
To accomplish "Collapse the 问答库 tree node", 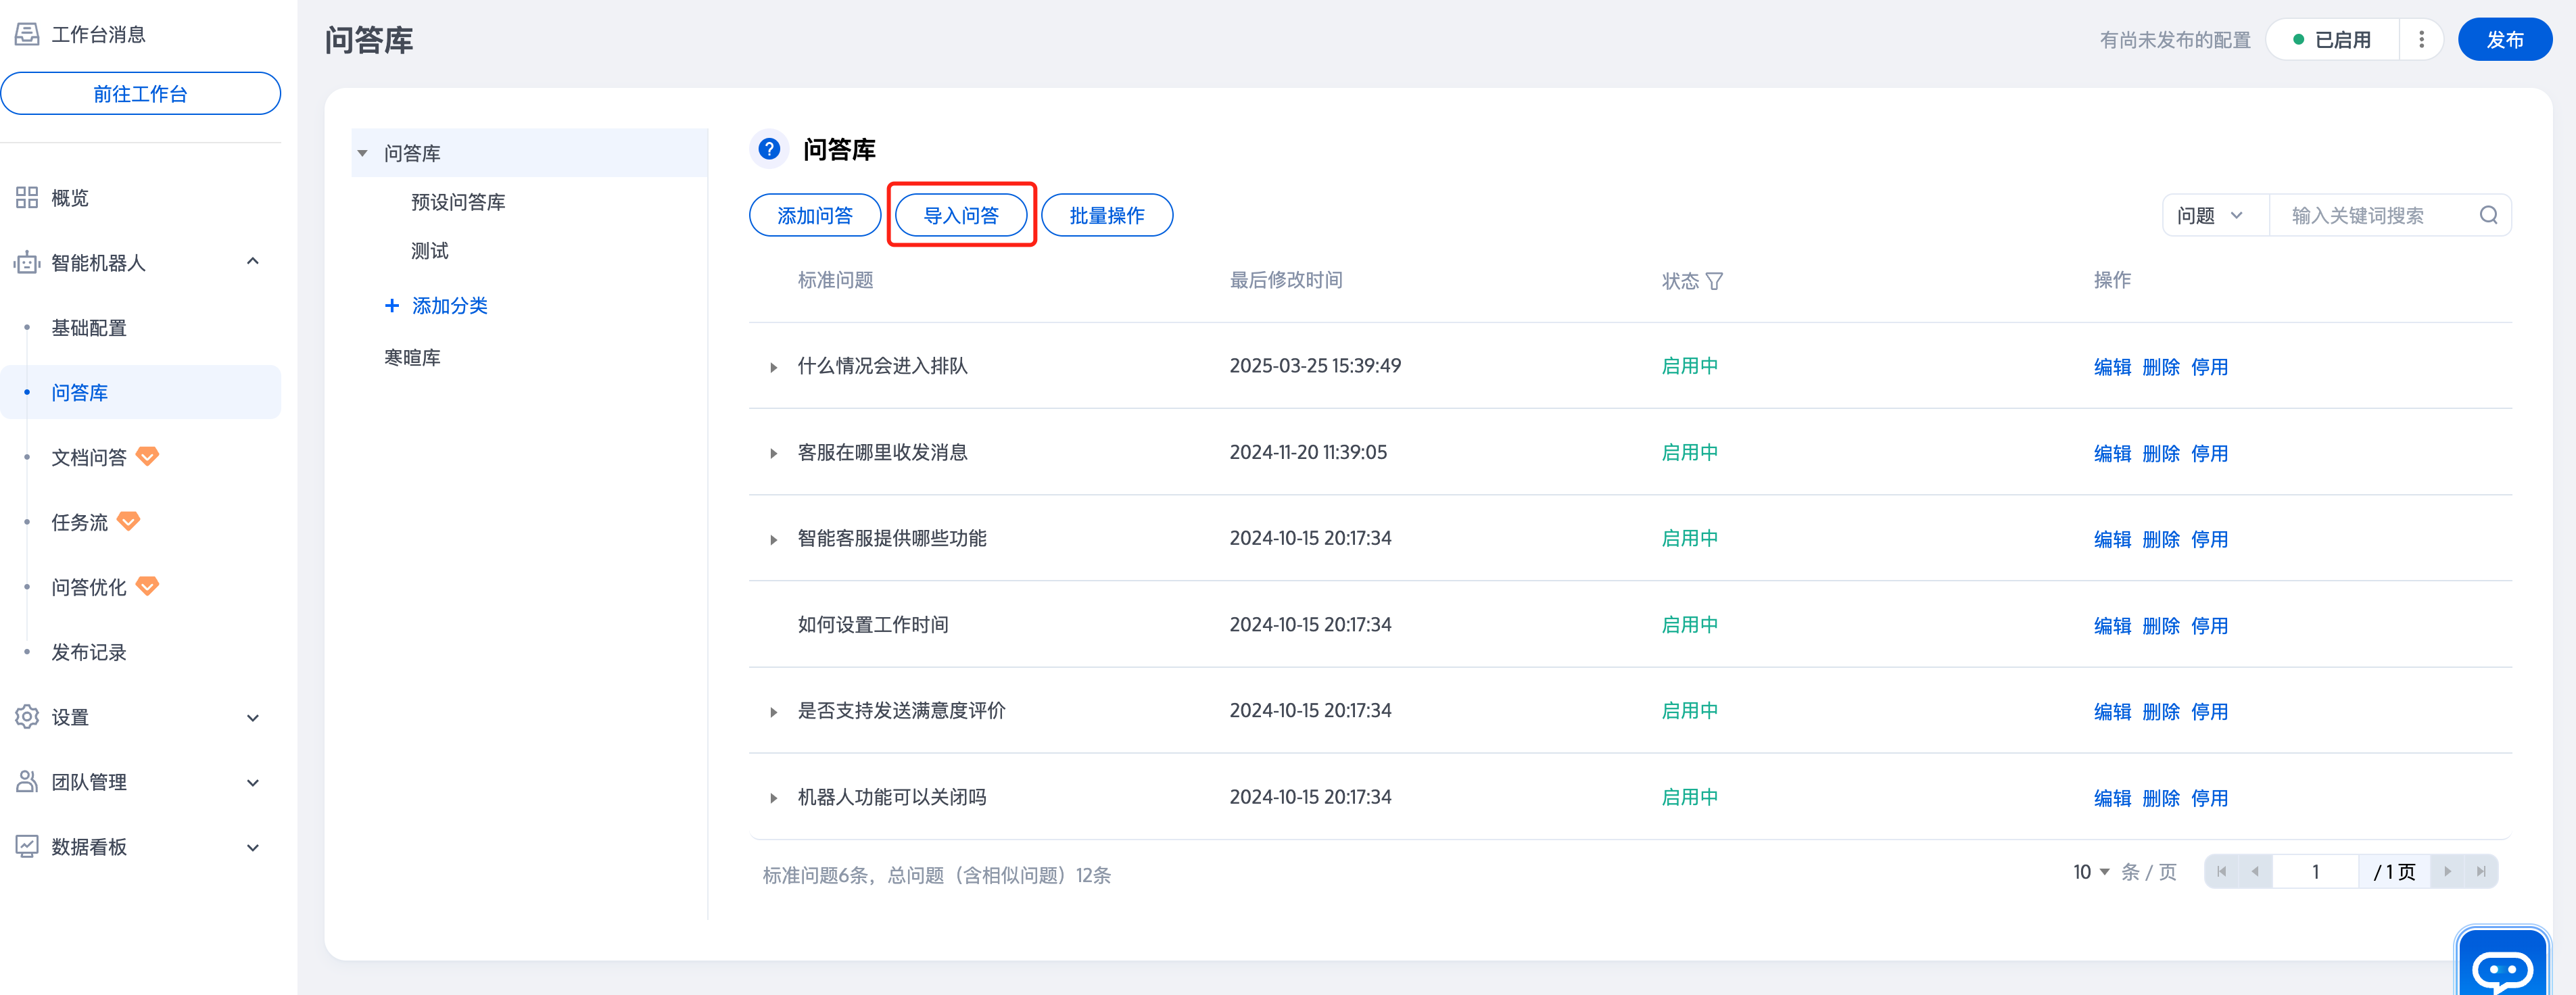I will click(363, 153).
